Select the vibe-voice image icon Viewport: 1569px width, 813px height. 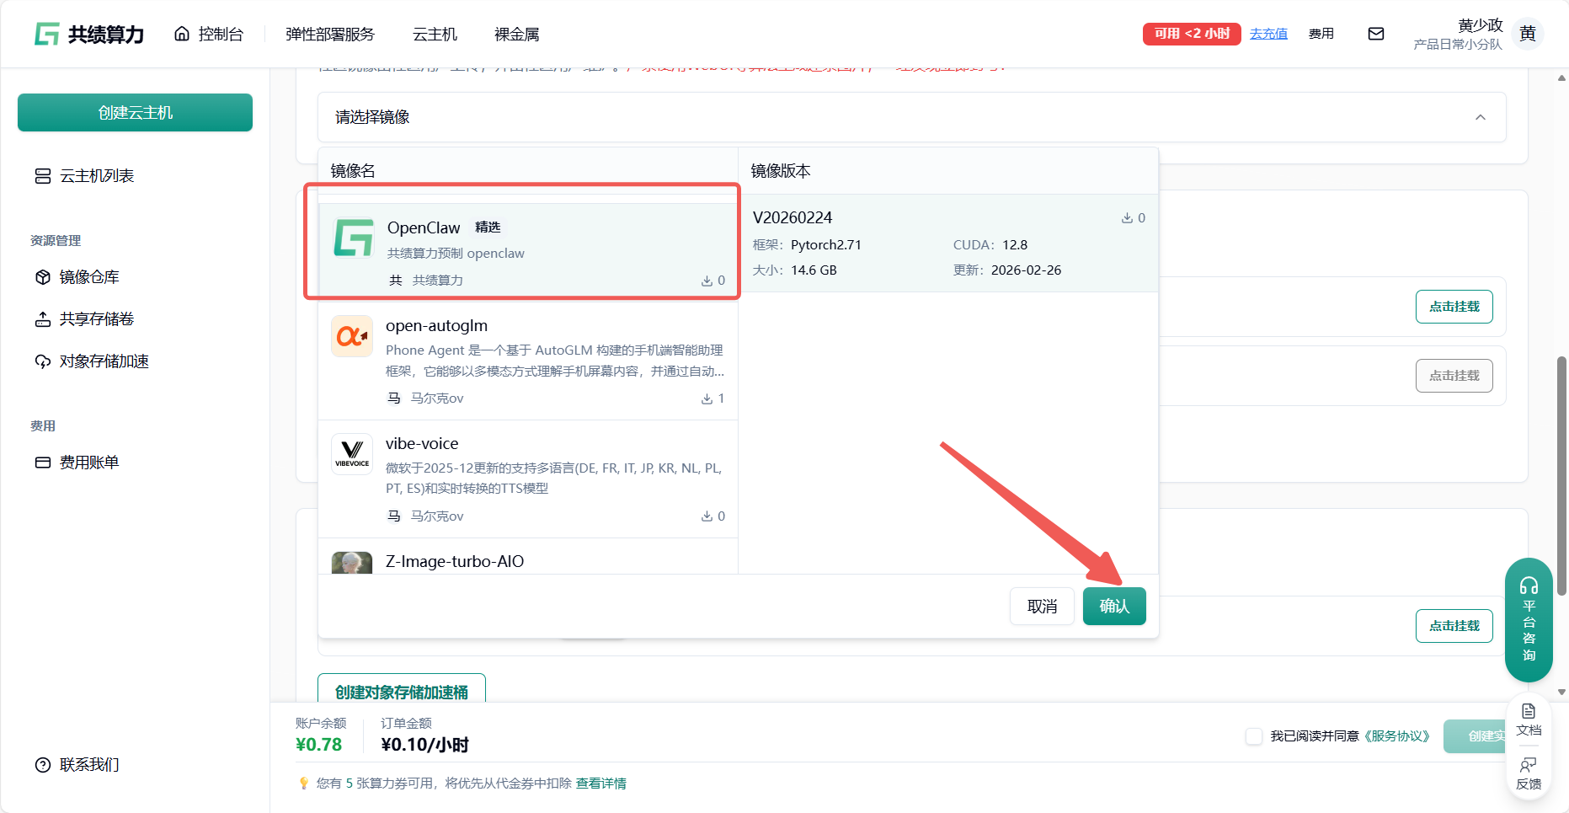(352, 454)
